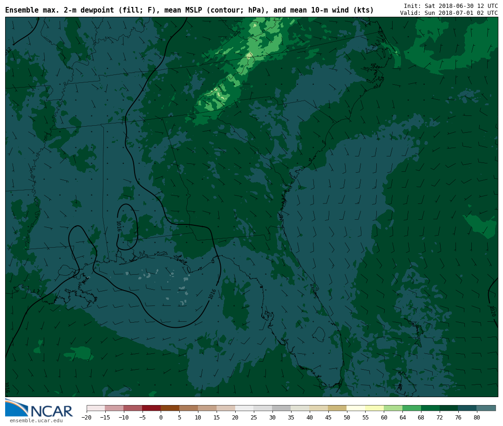Pick the dark red swatch between -5 and 0
503x426 pixels.
pos(151,408)
